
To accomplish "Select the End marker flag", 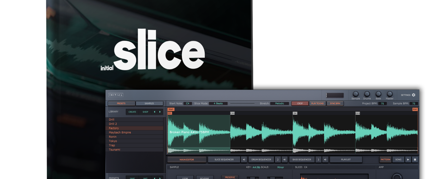I will pos(415,109).
